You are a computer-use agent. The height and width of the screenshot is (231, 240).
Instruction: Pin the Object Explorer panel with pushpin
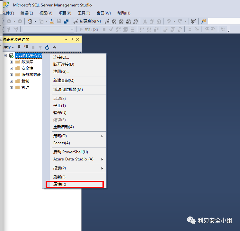tap(72, 39)
